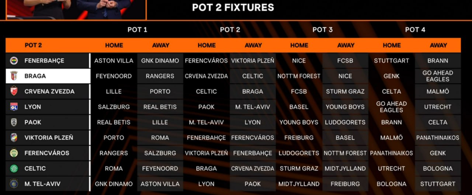The height and width of the screenshot is (195, 472).
Task: Click the Ferencváros club crest
Action: point(14,153)
